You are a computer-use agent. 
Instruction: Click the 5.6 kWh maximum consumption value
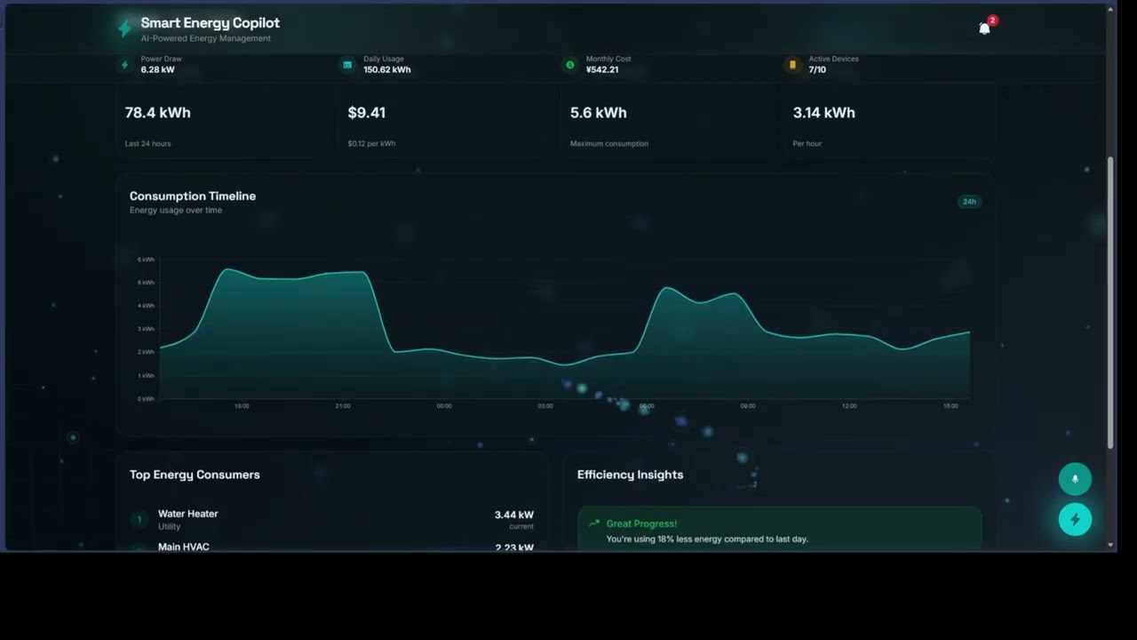coord(598,113)
